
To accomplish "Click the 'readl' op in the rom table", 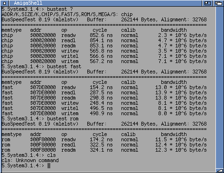I will tap(68, 145).
